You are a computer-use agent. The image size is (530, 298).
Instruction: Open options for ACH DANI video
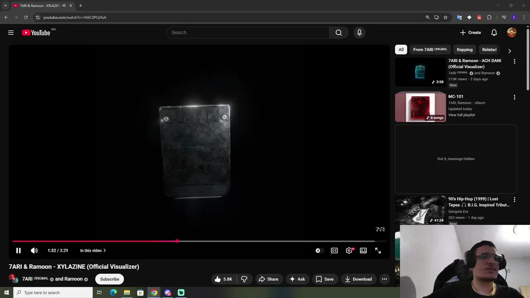click(514, 61)
